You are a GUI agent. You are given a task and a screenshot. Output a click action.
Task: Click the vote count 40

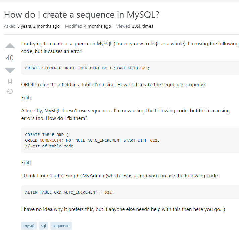pyautogui.click(x=10, y=58)
